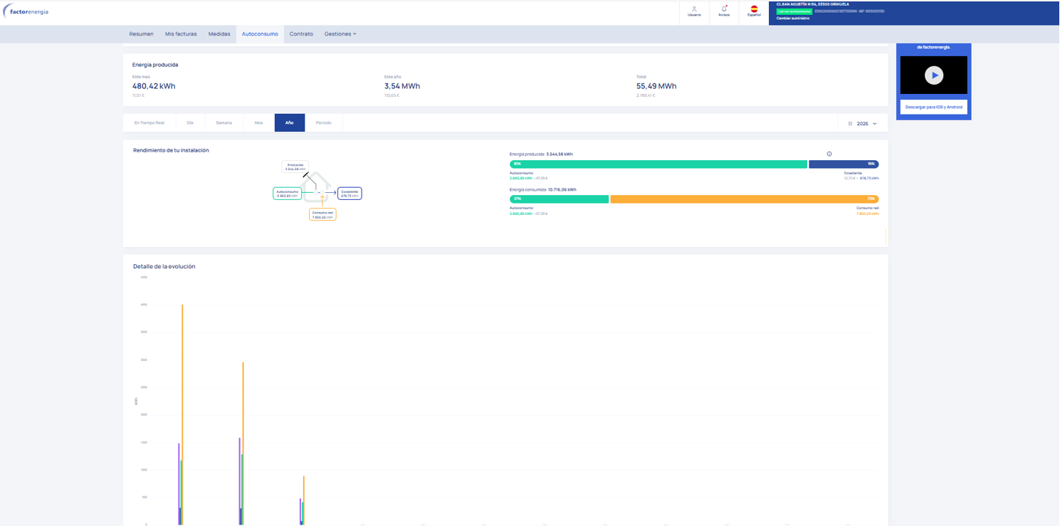Screen dimensions: 1060x526
Task: Play the factorenergia app video
Action: point(933,75)
